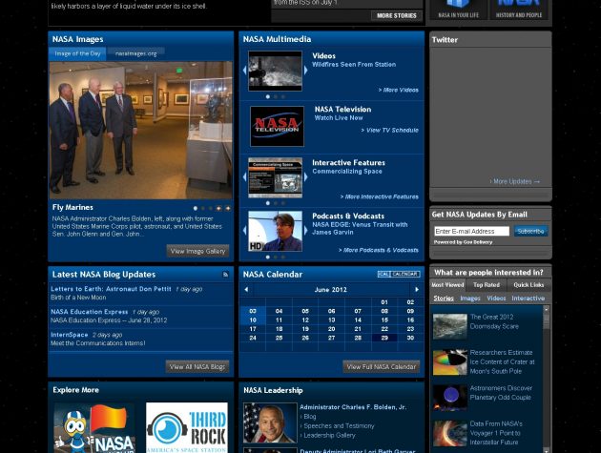Show Images in interest list
This screenshot has height=453, width=601.
[470, 299]
